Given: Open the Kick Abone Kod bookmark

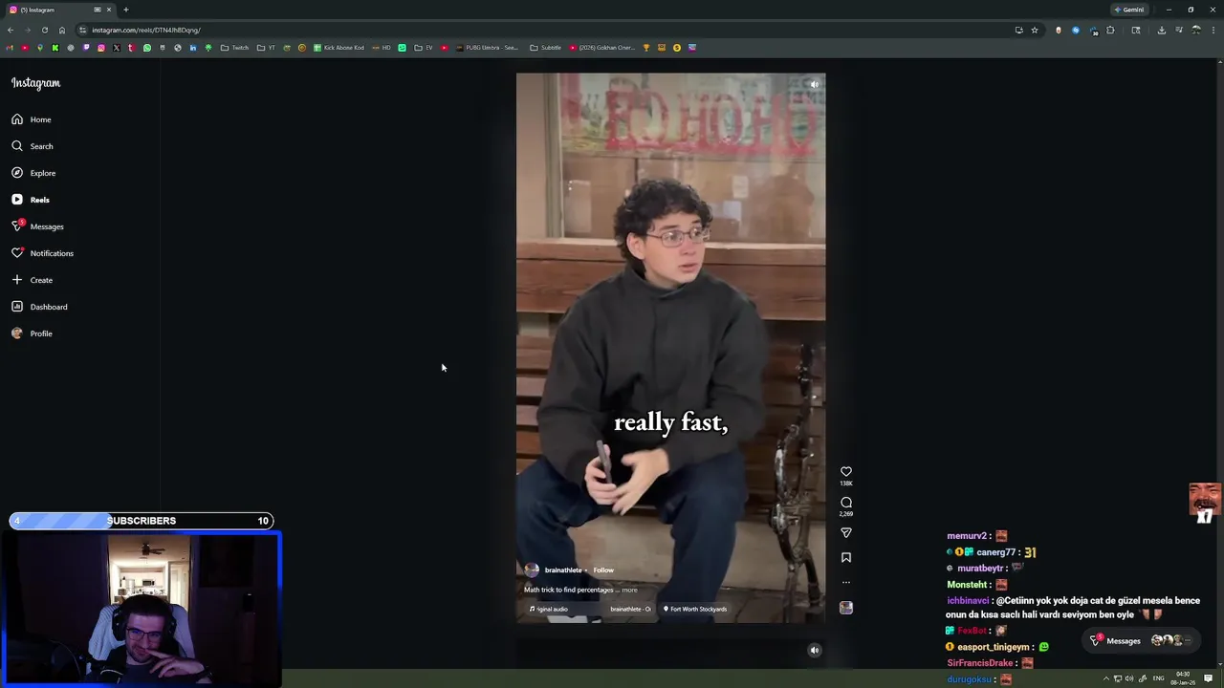Looking at the screenshot, I should [x=339, y=48].
